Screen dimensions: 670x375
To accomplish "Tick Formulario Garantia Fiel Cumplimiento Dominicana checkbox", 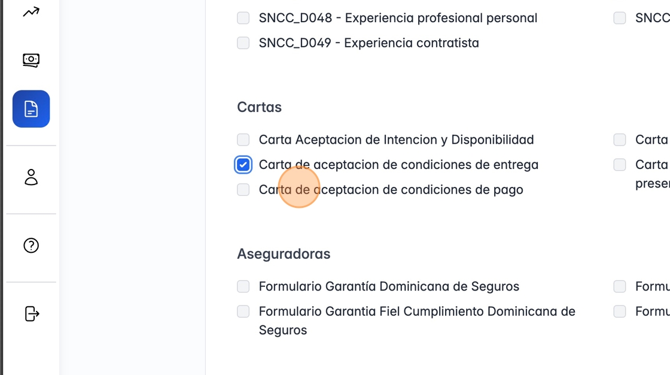I will (x=243, y=312).
